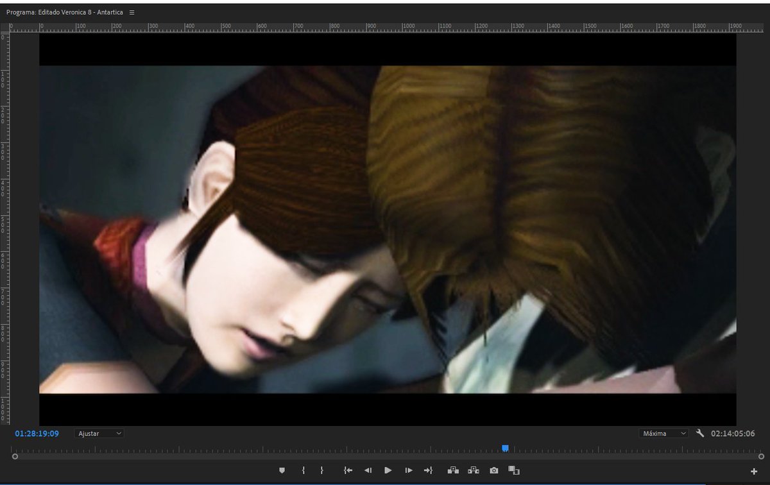
Task: Step forward one frame
Action: point(409,470)
